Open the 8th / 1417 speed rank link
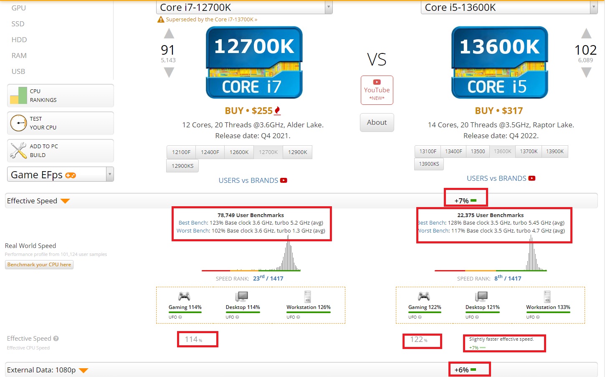This screenshot has height=377, width=605. click(x=508, y=278)
